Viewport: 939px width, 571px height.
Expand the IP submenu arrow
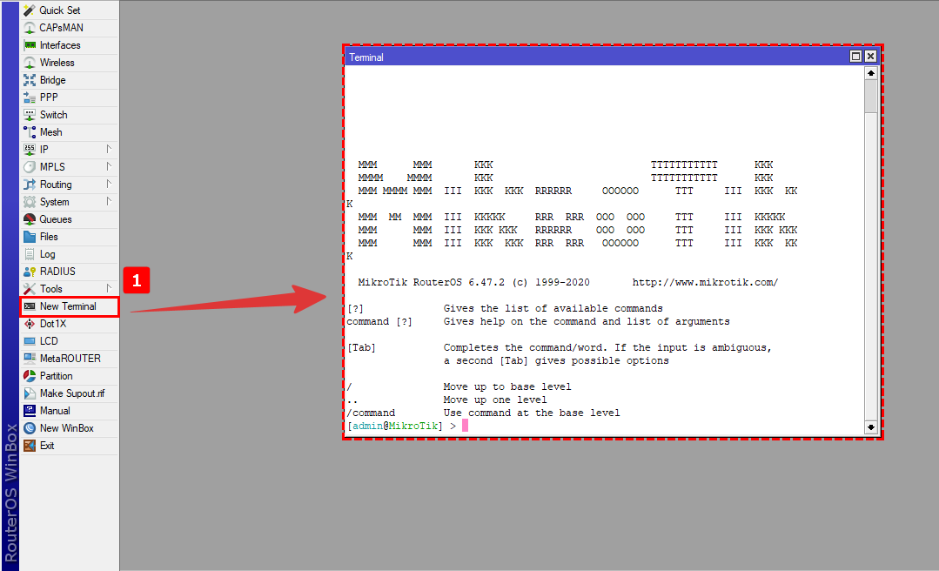point(109,150)
